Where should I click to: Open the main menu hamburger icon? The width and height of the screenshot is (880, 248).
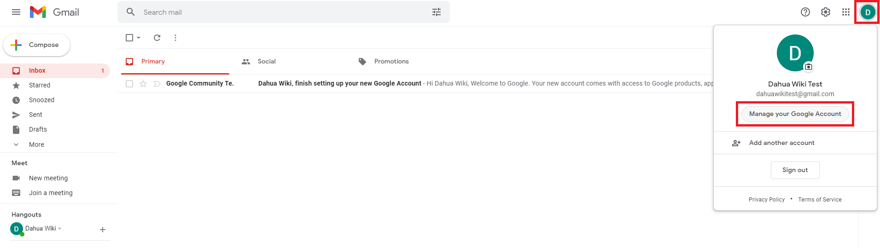click(16, 12)
